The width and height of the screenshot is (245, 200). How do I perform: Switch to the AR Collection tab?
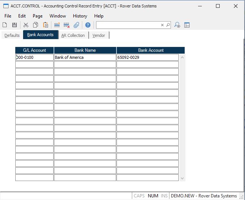73,35
